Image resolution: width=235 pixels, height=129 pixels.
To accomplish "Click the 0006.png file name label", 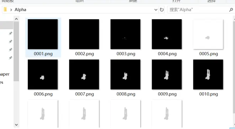I will 43,94.
